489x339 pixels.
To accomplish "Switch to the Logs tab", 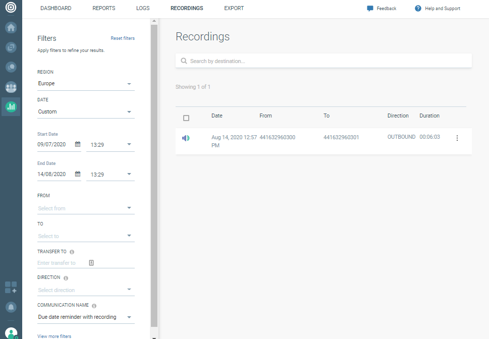I will click(143, 9).
